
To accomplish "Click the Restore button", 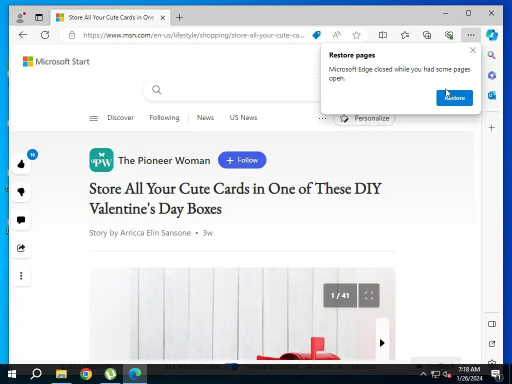I will click(454, 98).
